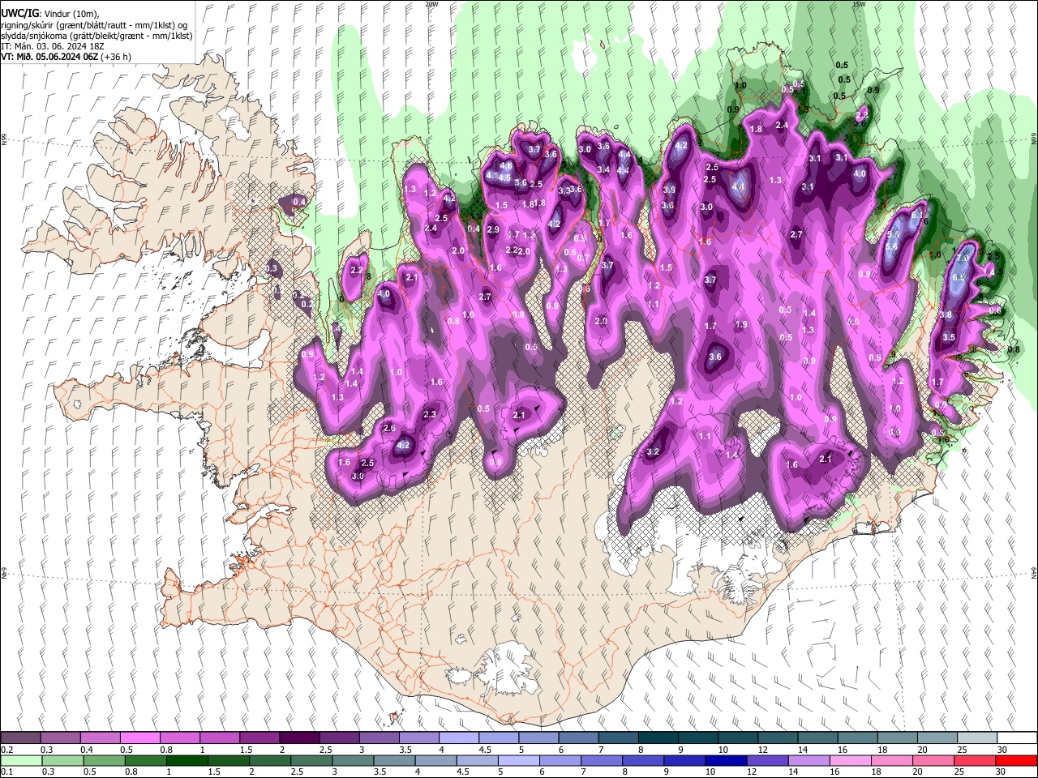
Task: Click the "rigning/skúrir (grænt/blátt/rautt - mm/1klst) og" line
Action: 94,24
